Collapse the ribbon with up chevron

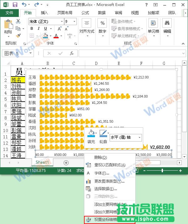(x=183, y=44)
